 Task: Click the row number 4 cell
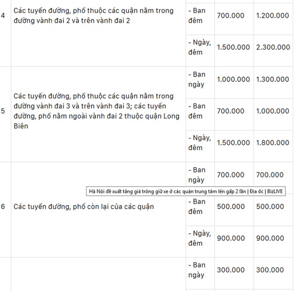click(4, 16)
